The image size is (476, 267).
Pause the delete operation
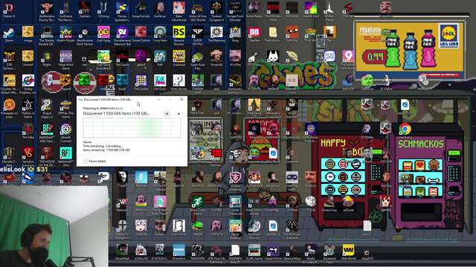(167, 113)
